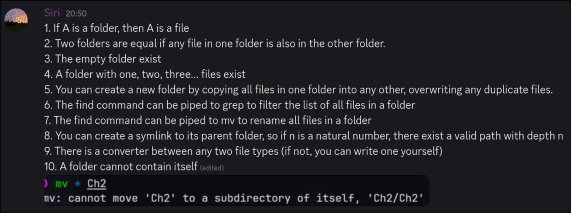571x213 pixels.
Task: Click the "(edited)" label on the message
Action: click(x=212, y=168)
